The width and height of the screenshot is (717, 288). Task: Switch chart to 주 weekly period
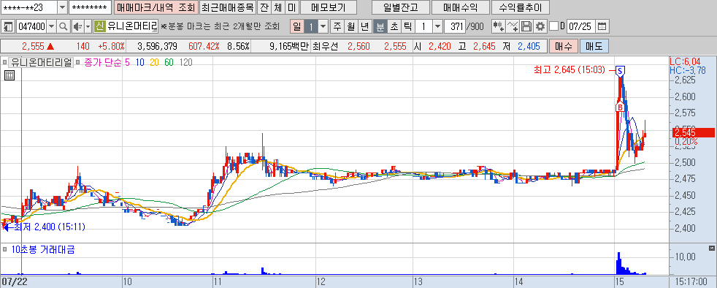[x=337, y=26]
